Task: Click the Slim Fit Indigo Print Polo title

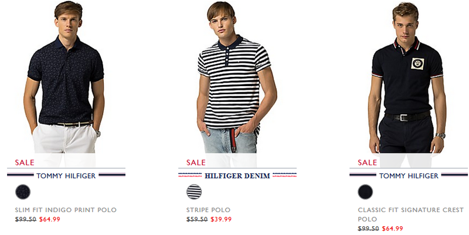Action: click(66, 210)
